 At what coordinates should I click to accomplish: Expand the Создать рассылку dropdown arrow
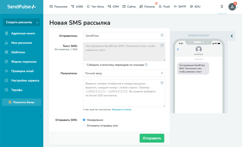[37, 22]
